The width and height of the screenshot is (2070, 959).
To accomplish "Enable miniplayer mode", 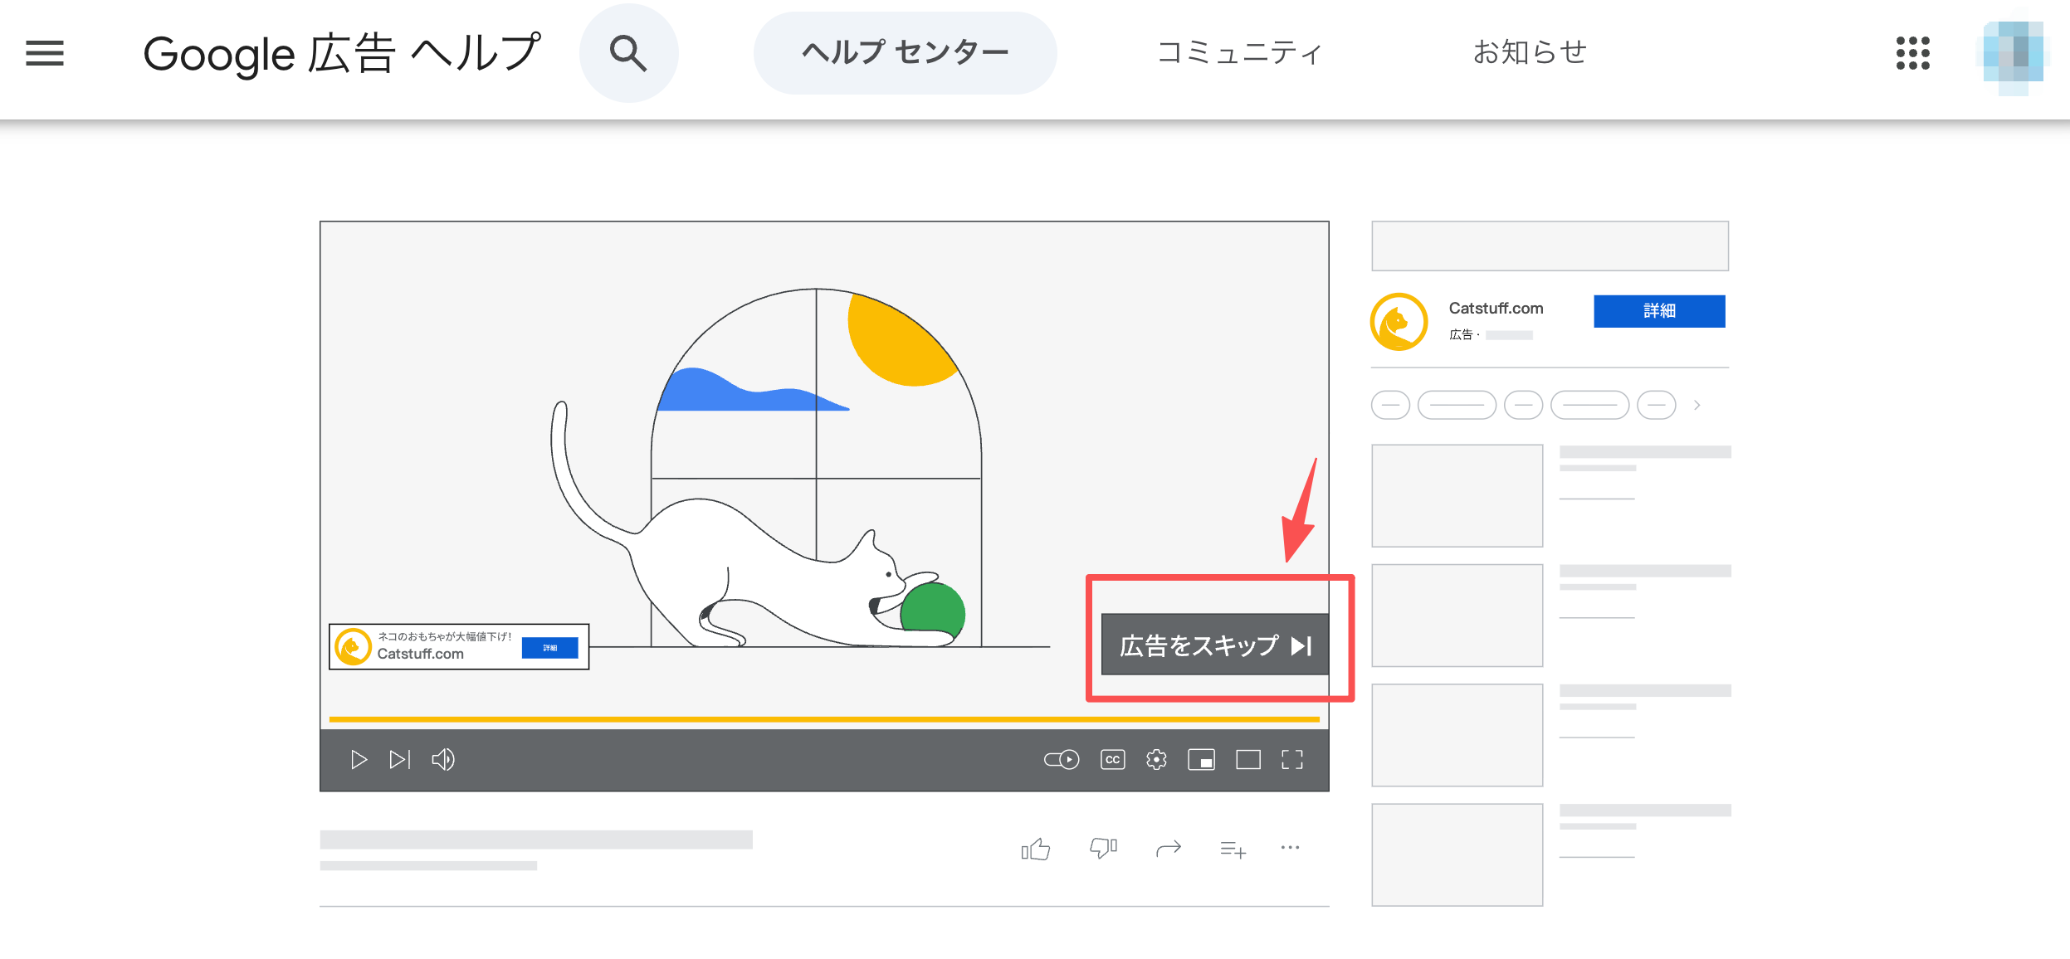I will [1201, 760].
